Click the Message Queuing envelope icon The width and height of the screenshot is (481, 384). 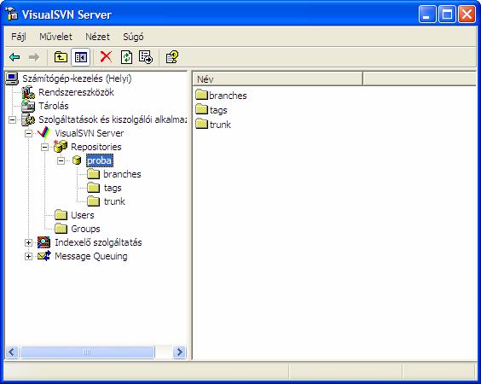click(x=43, y=256)
